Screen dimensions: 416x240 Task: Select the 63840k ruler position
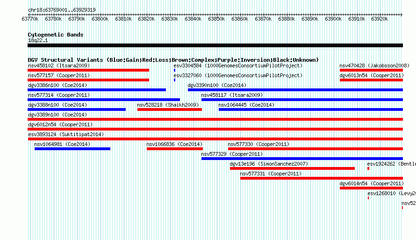(x=193, y=19)
